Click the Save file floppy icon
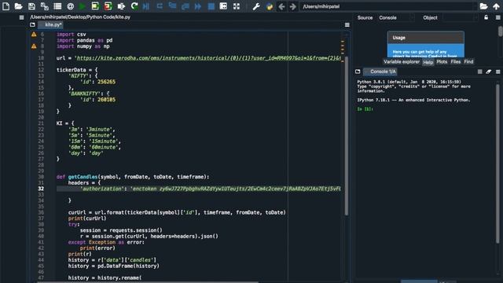 tap(31, 6)
